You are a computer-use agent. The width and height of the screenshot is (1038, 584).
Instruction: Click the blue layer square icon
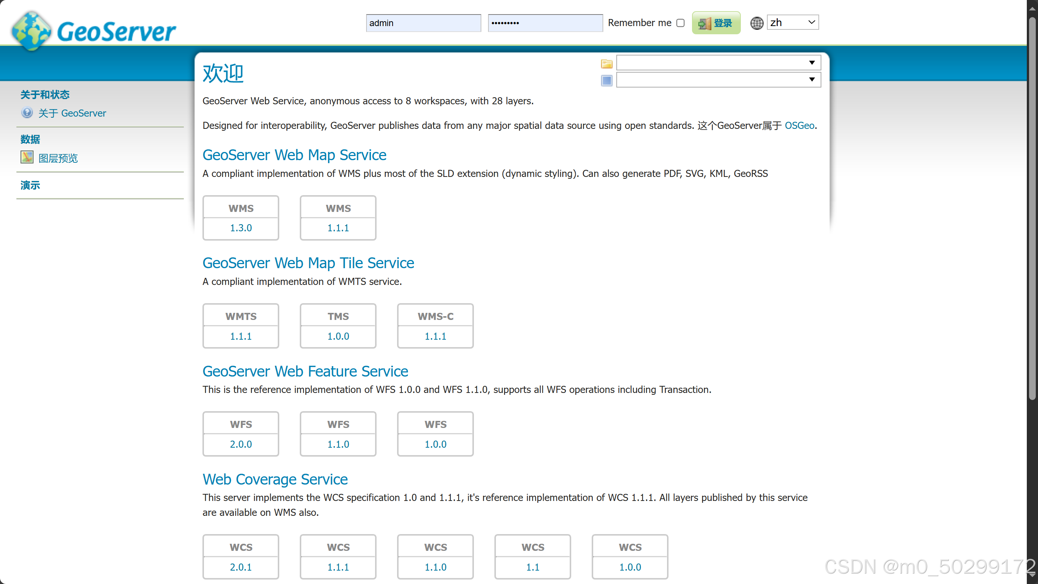click(x=607, y=80)
